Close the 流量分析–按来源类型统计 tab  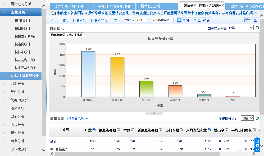click(x=223, y=6)
